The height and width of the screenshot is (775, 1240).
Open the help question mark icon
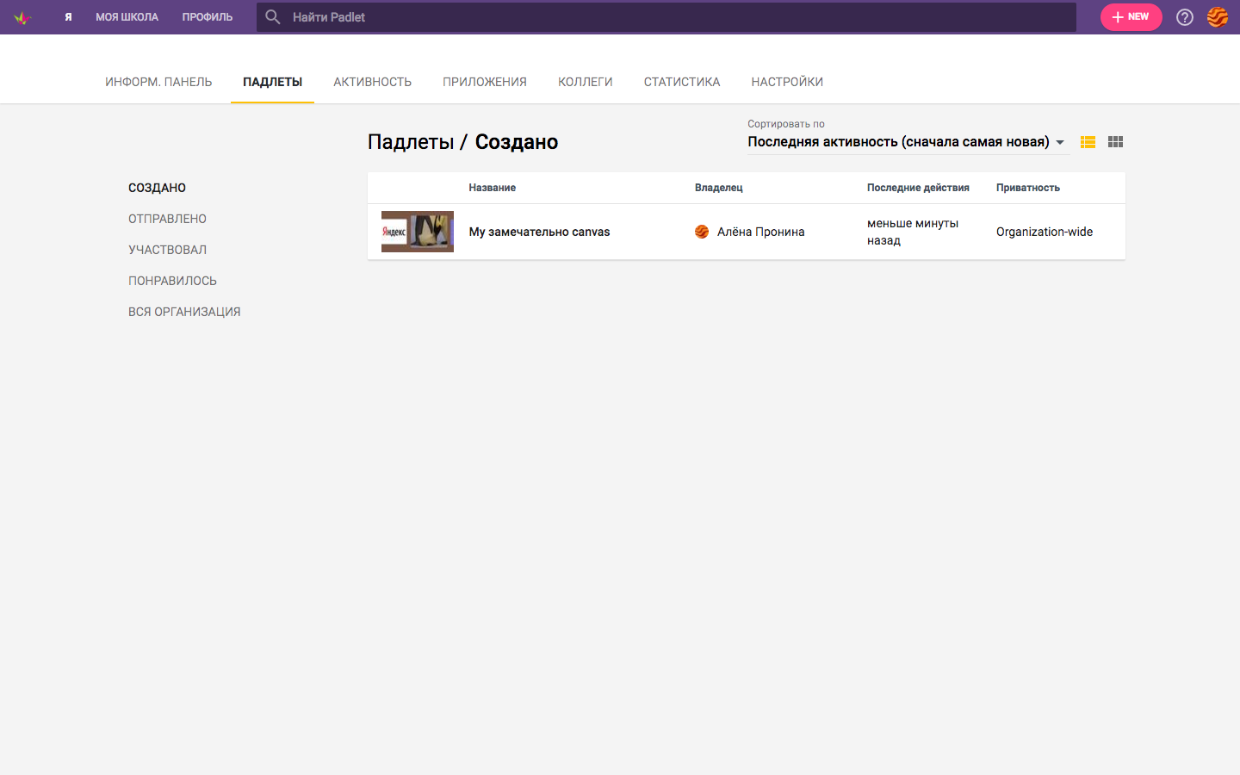pos(1184,16)
